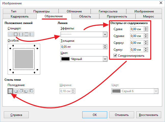The image size is (165, 122).
Task: Increase the Снизу padding value
Action: (146, 48)
